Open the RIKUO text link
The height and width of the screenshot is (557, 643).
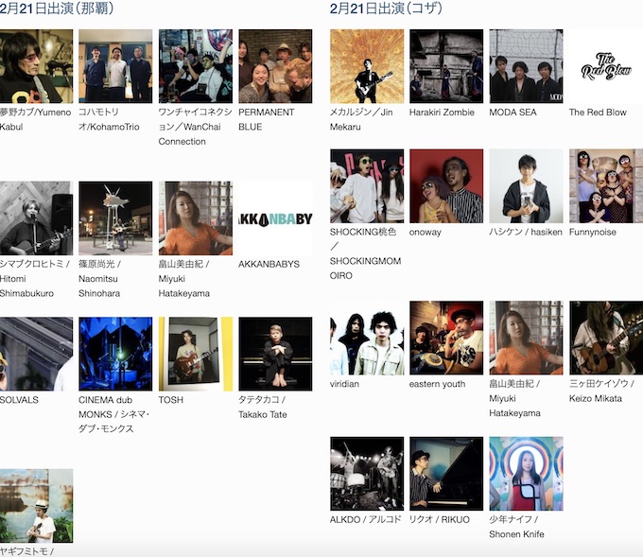[x=439, y=519]
